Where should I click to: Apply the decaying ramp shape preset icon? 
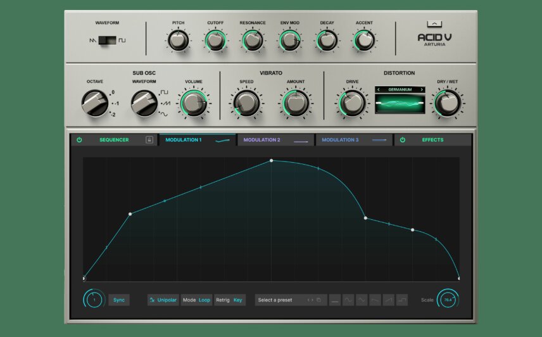[x=375, y=300]
